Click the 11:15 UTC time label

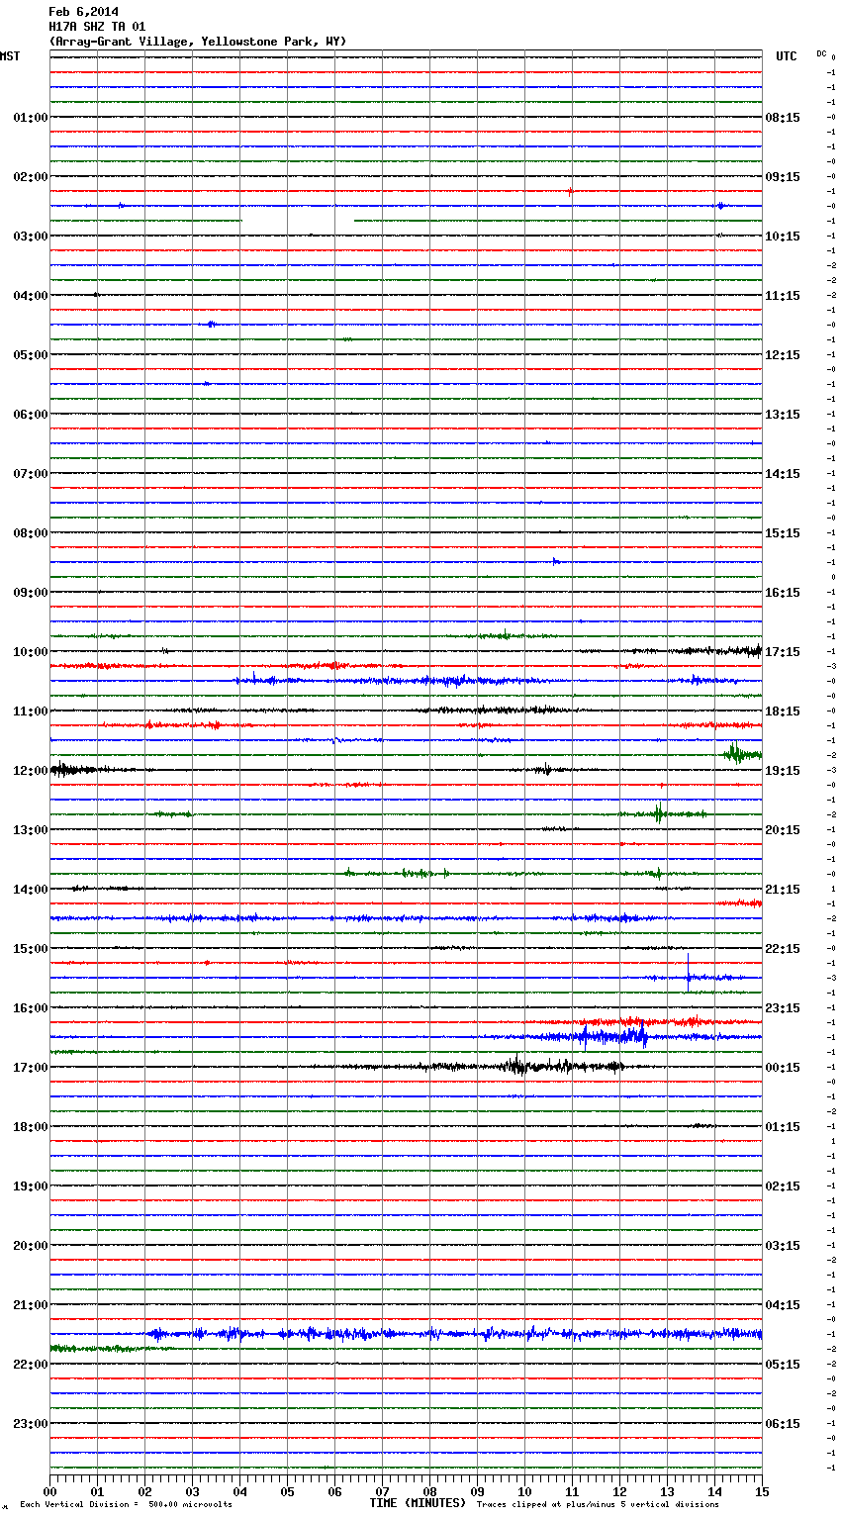pyautogui.click(x=783, y=296)
